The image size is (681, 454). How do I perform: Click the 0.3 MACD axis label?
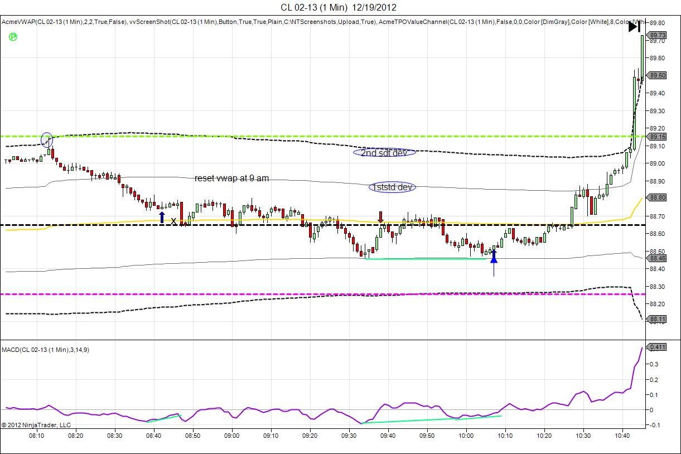[x=654, y=364]
